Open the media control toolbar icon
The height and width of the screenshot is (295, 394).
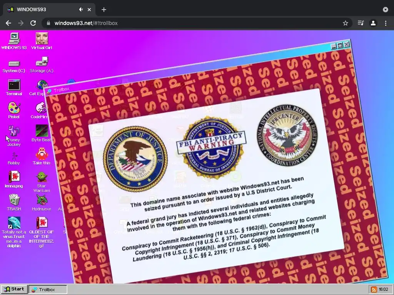coord(361,23)
